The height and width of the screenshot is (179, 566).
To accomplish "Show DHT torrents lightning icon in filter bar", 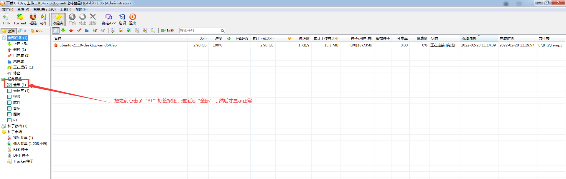I will (145, 31).
